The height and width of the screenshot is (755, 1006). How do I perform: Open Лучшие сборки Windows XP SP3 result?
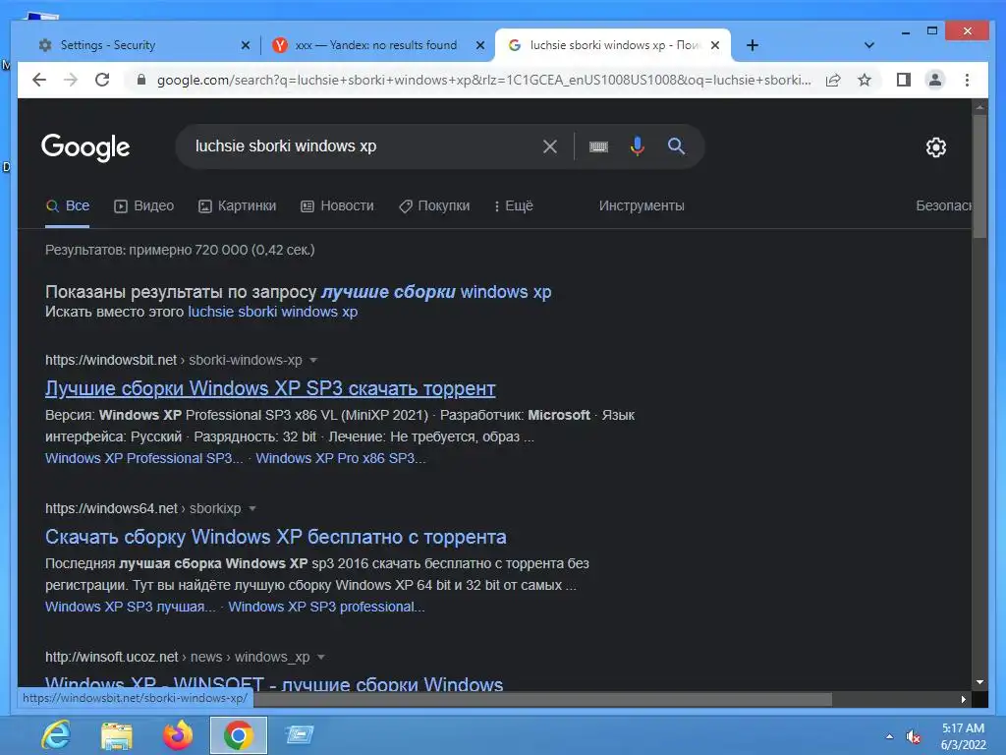[270, 388]
